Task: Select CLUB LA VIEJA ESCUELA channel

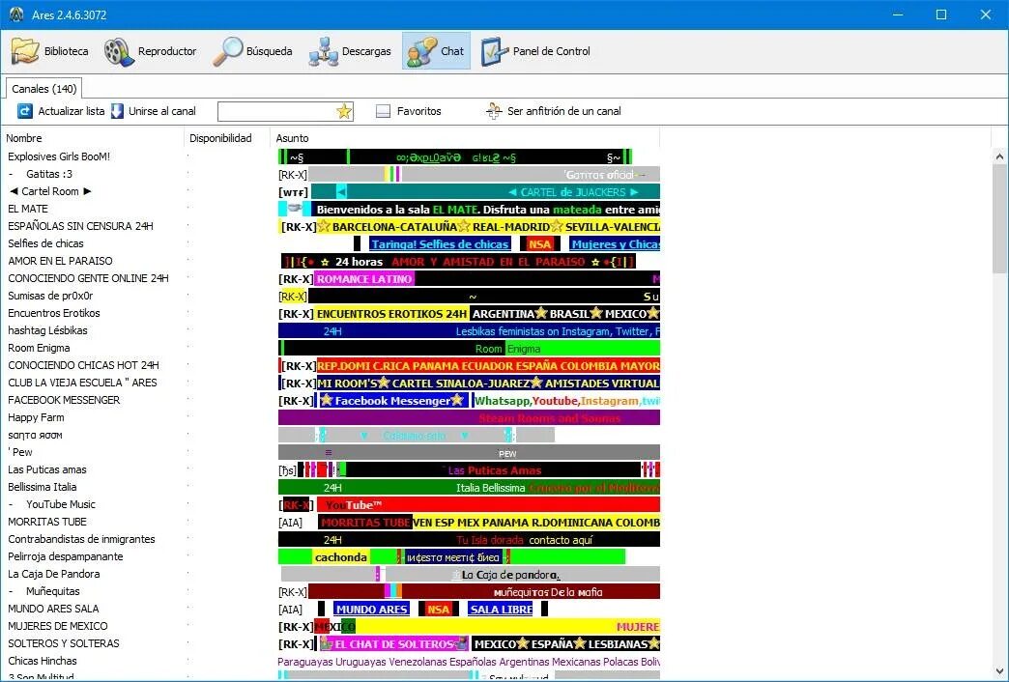Action: click(x=82, y=383)
